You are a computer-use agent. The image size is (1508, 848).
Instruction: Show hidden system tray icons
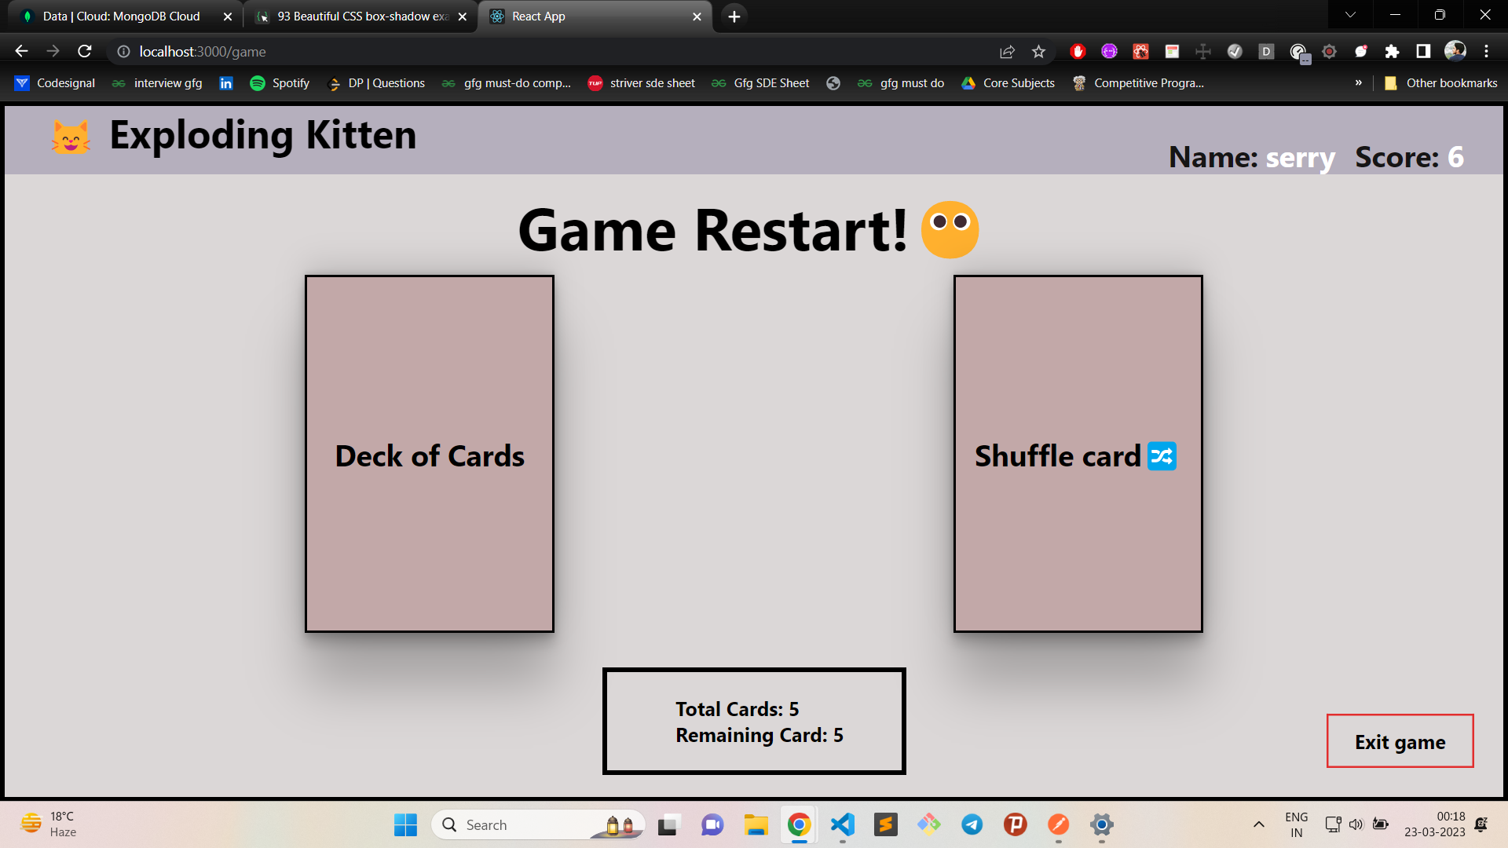[x=1258, y=824]
